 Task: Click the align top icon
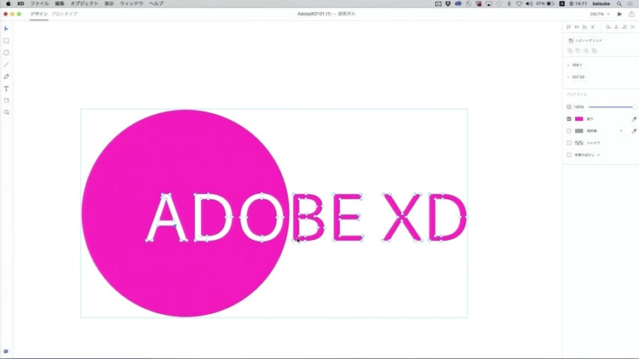569,27
